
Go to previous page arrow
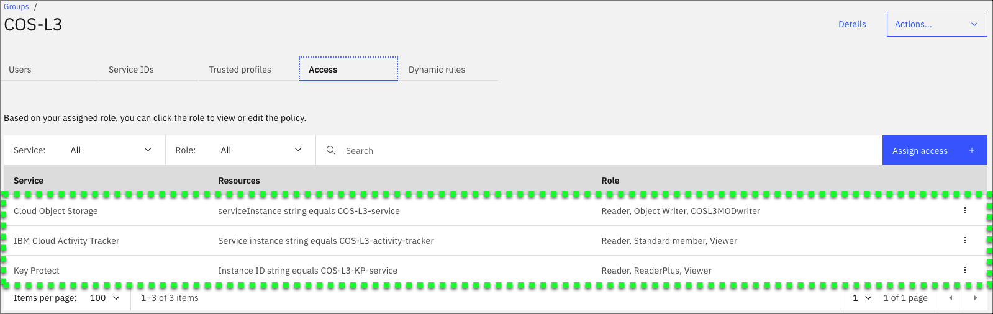950,298
